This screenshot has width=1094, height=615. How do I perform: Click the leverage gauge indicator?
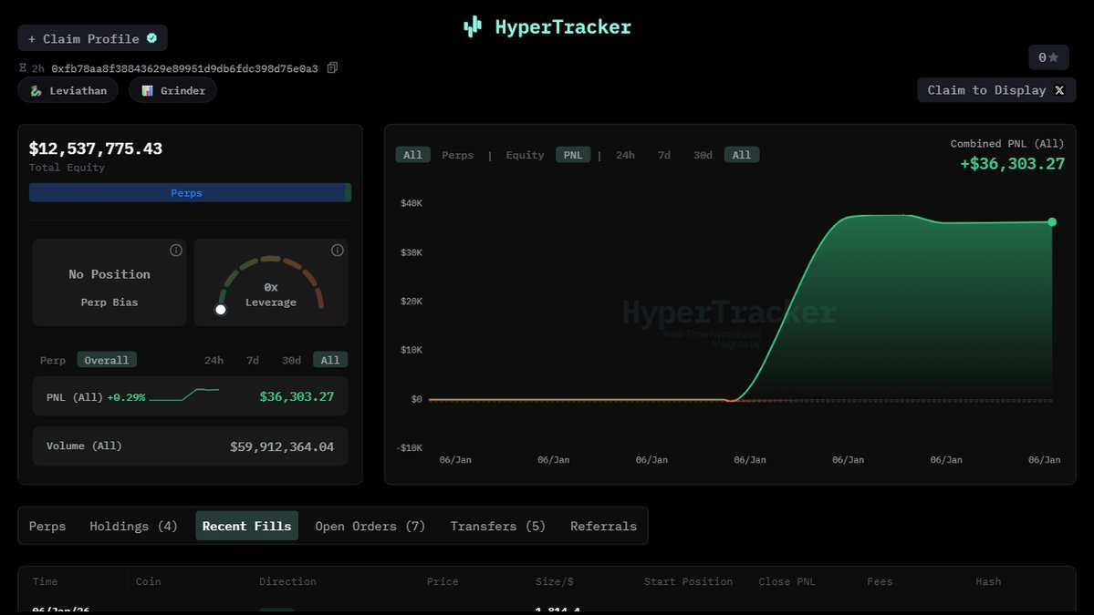(221, 310)
